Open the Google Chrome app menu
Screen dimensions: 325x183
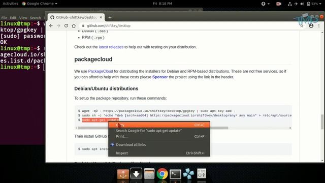pos(40,4)
